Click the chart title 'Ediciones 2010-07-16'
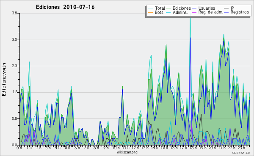 (65, 7)
